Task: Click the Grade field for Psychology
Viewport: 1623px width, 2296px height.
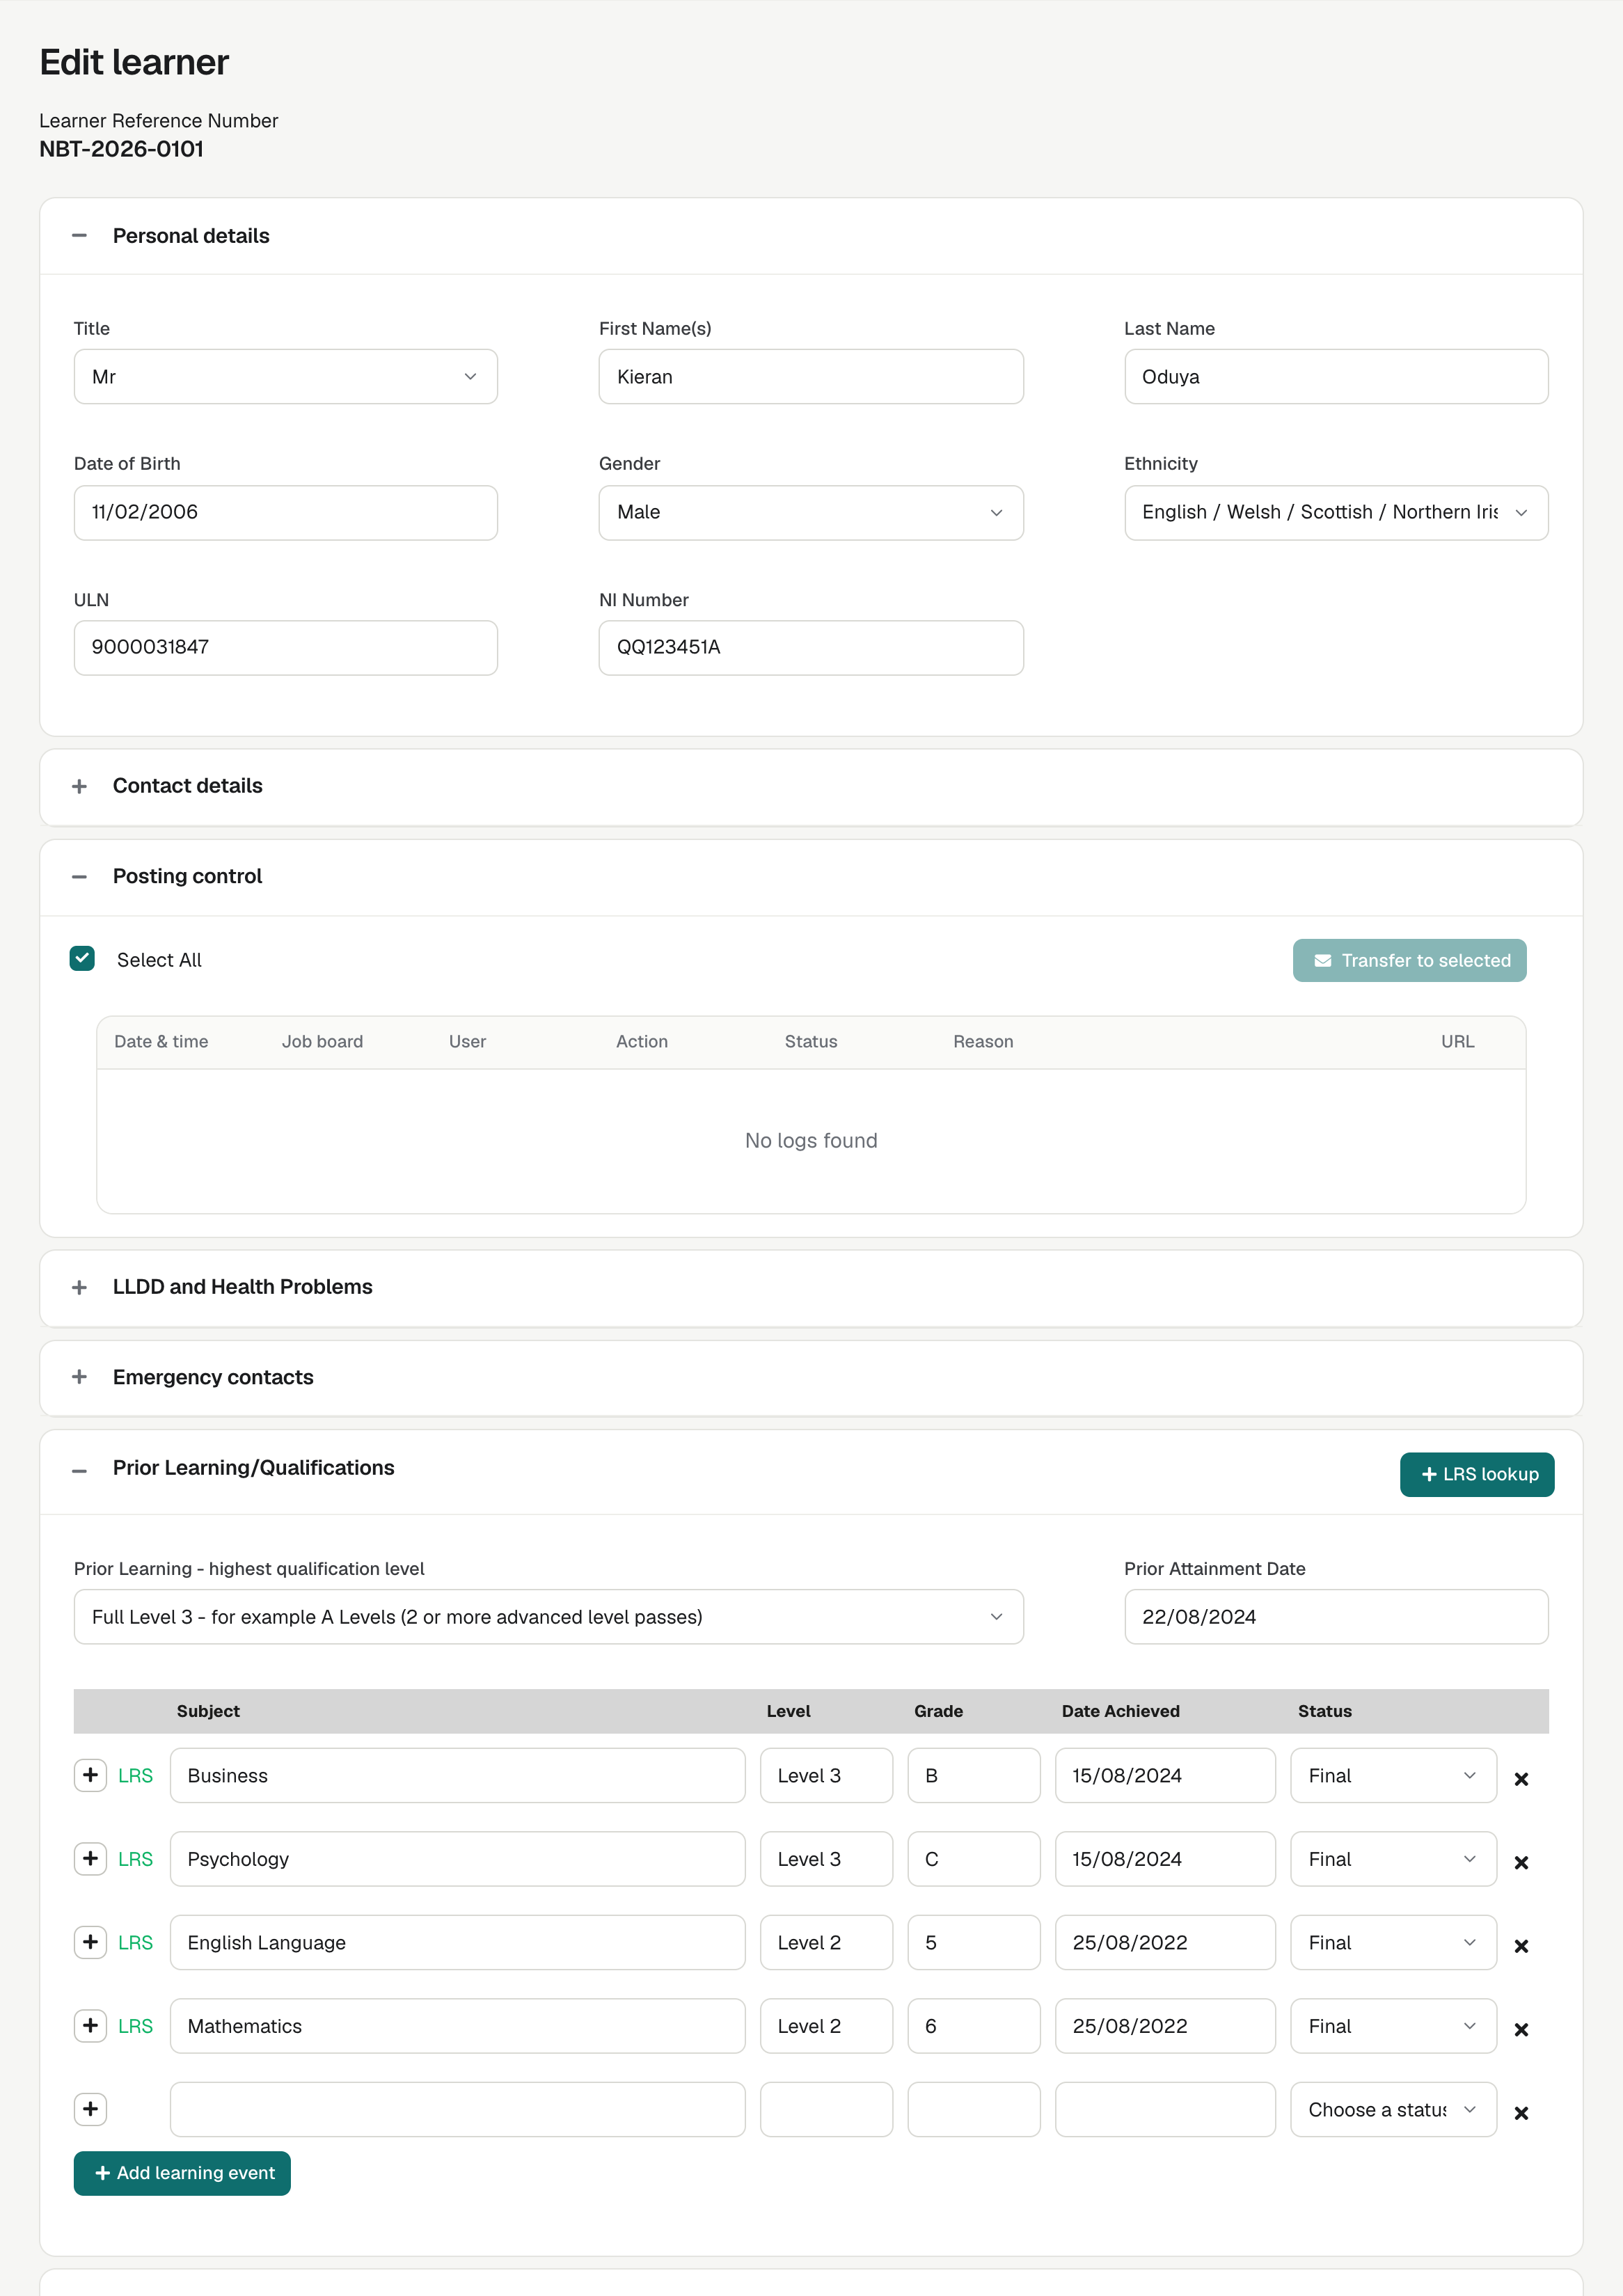Action: (974, 1858)
